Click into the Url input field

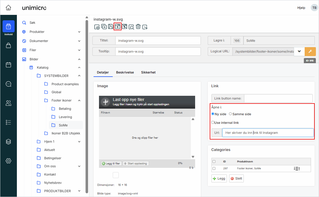[x=268, y=133]
